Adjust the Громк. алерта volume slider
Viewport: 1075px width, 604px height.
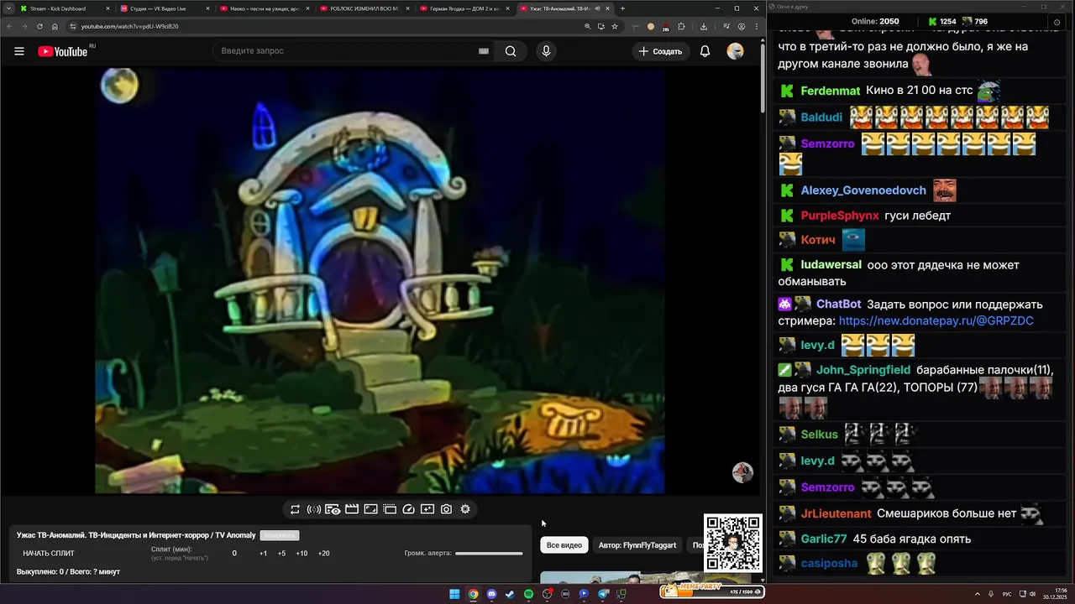click(489, 554)
